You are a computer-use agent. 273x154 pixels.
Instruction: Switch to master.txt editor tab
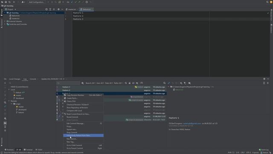[x=72, y=9]
